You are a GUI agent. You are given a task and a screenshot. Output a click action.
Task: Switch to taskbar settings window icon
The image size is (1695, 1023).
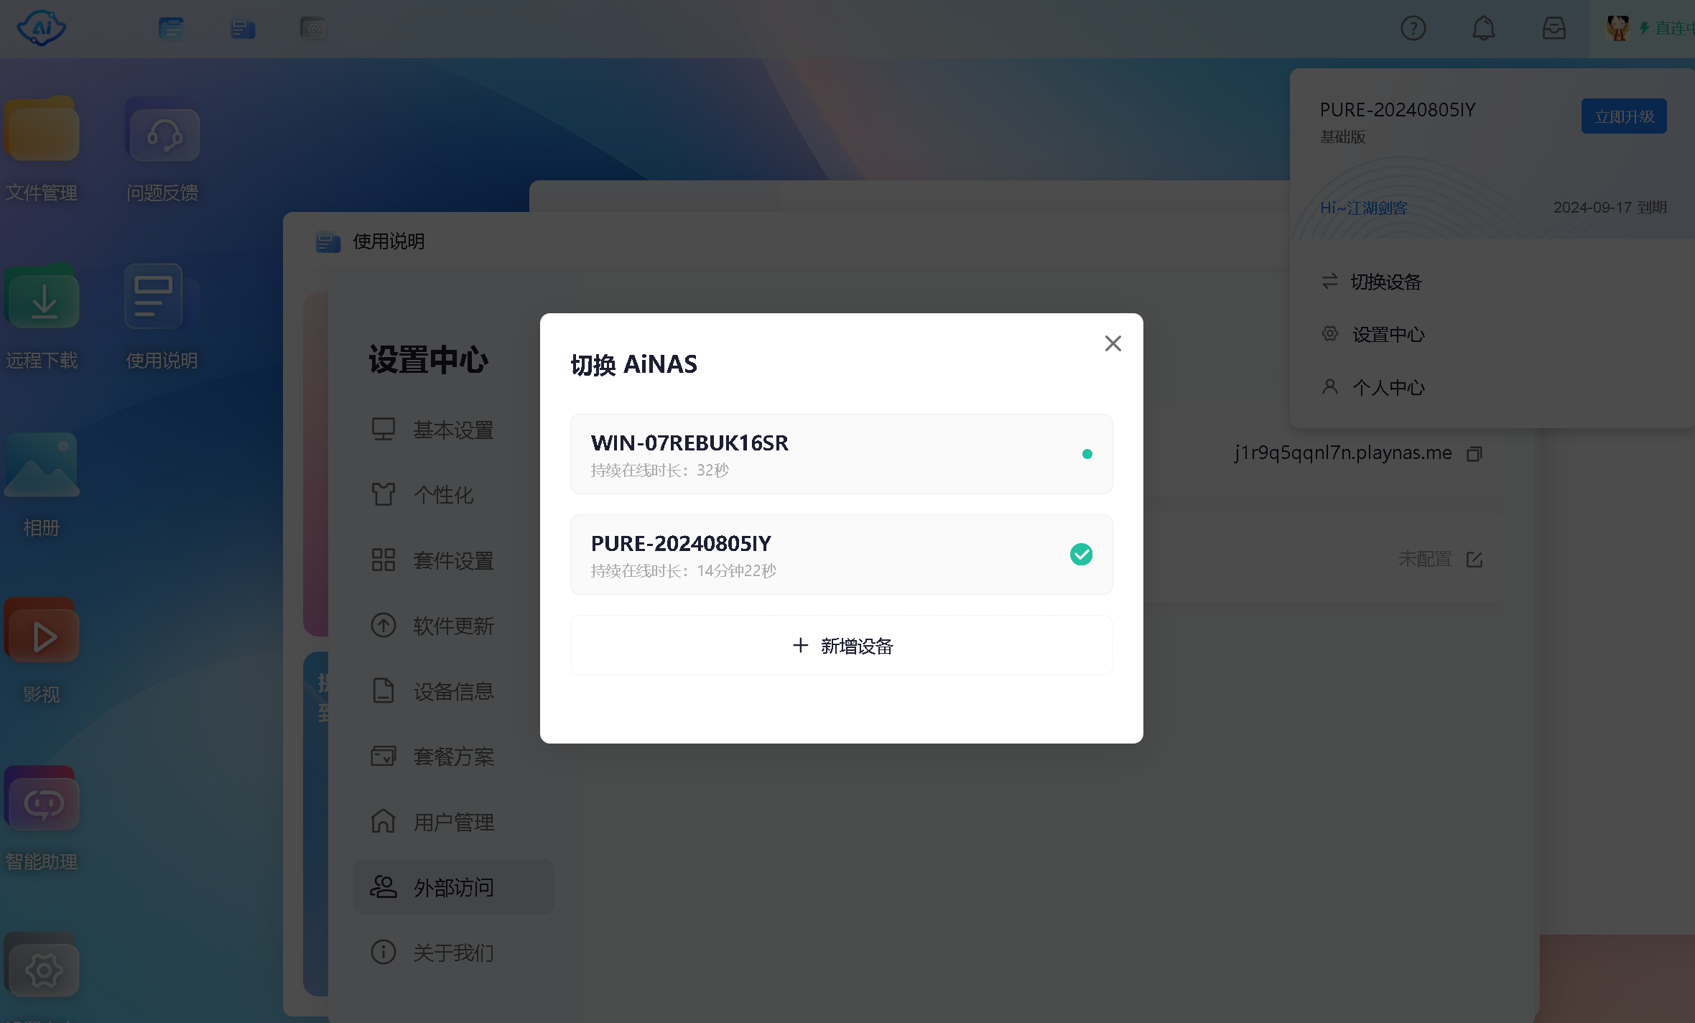point(313,29)
